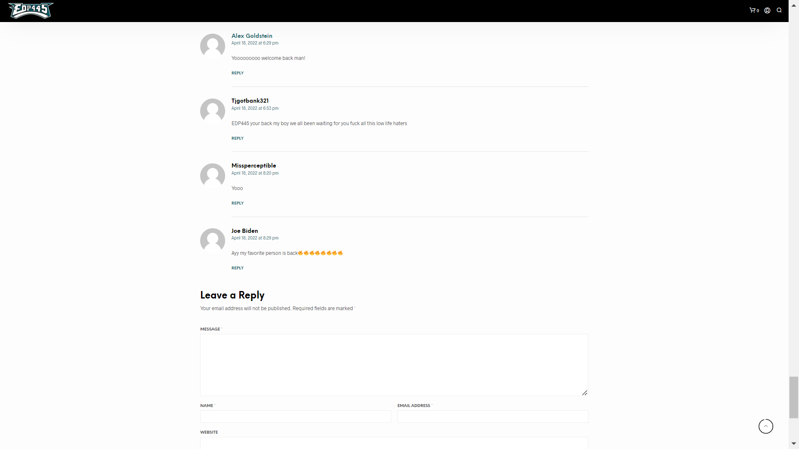The width and height of the screenshot is (799, 449).
Task: Focus the Message text area
Action: pyautogui.click(x=394, y=365)
